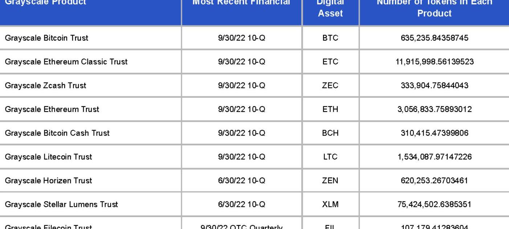Select the Grayscale Ethereum Classic Trust cell
The image size is (509, 229).
tap(66, 62)
